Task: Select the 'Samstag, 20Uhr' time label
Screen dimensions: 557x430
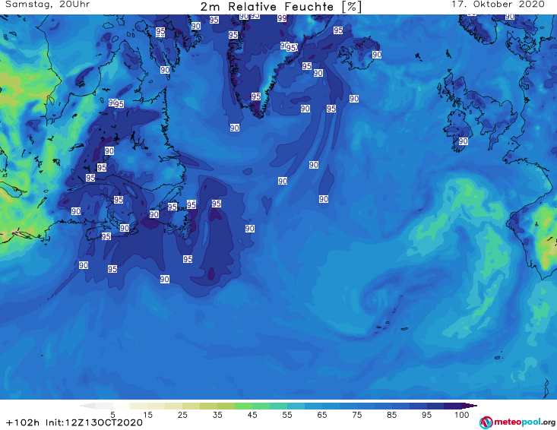Action: [x=47, y=5]
